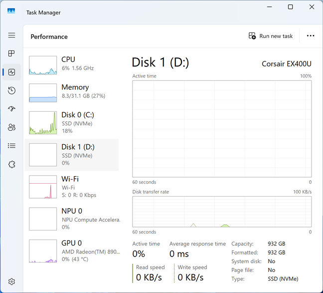Select the NPU 0 entry
Screen dimensions: 323x293
[x=72, y=219]
